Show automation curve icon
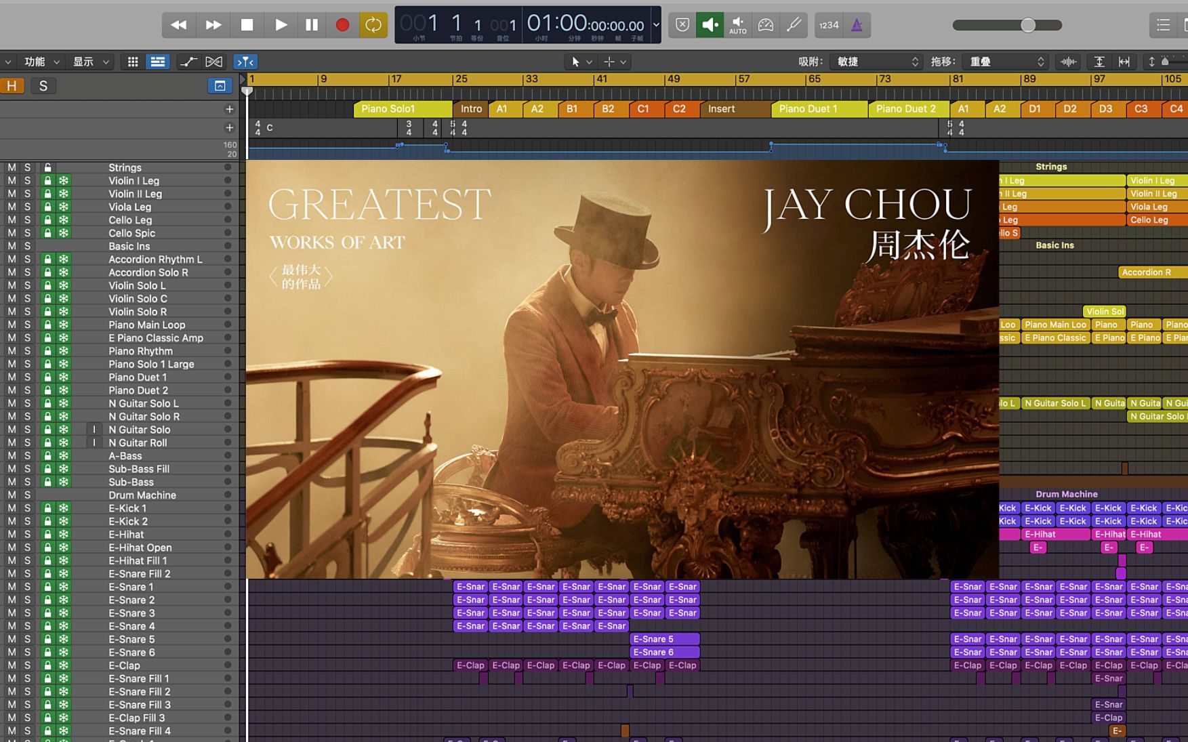This screenshot has width=1188, height=742. tap(188, 62)
